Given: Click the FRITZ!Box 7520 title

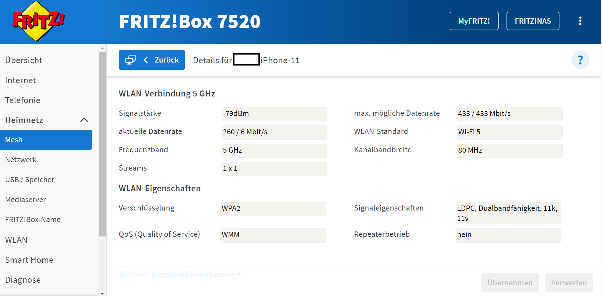Looking at the screenshot, I should (x=190, y=22).
